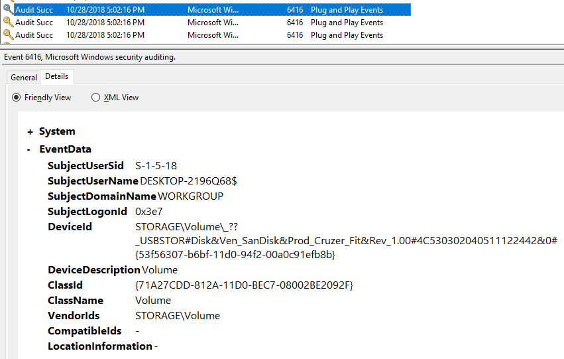This screenshot has width=564, height=359.
Task: Switch to the General tab
Action: [24, 78]
